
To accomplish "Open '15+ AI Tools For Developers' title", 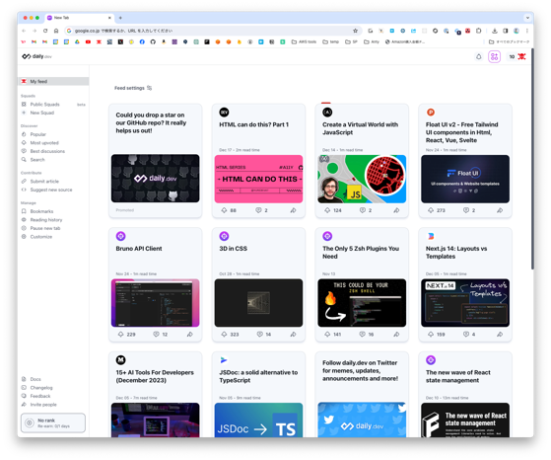I will point(155,376).
